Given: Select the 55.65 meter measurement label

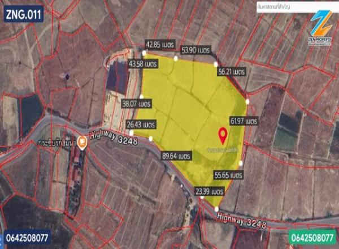Looking at the screenshot, I should point(228,175).
